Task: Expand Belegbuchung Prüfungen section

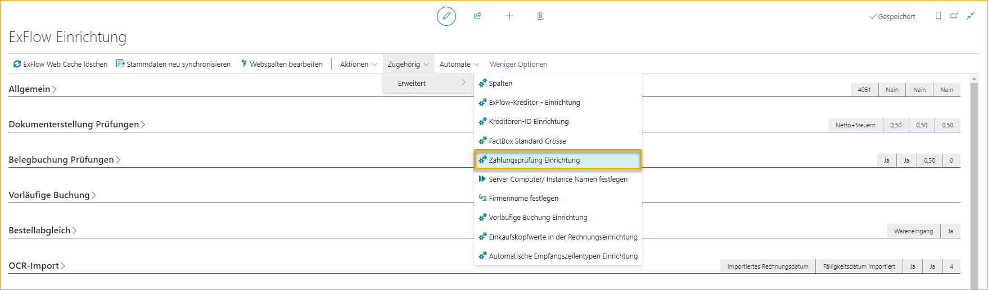Action: [x=64, y=159]
